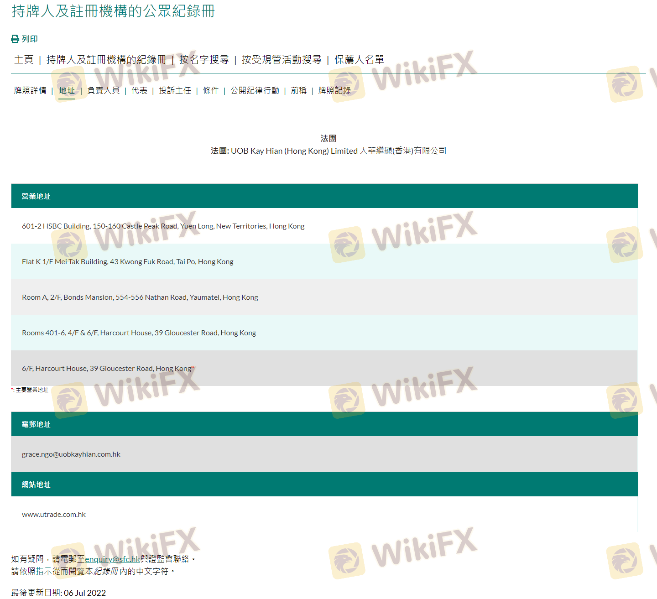This screenshot has height=599, width=657.
Task: Select the 地址 tab
Action: (67, 91)
